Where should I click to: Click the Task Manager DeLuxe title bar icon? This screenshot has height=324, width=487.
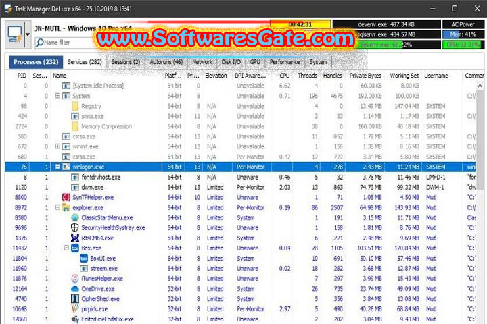click(7, 8)
